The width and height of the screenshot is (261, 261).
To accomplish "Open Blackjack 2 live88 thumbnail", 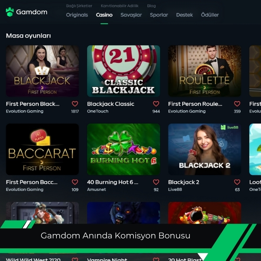I will (x=204, y=149).
